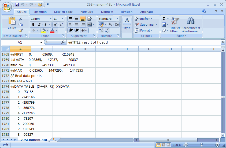Viewport: 226px width, 148px height.
Task: Click the Trier et filtrer icon
Action: tap(175, 21)
